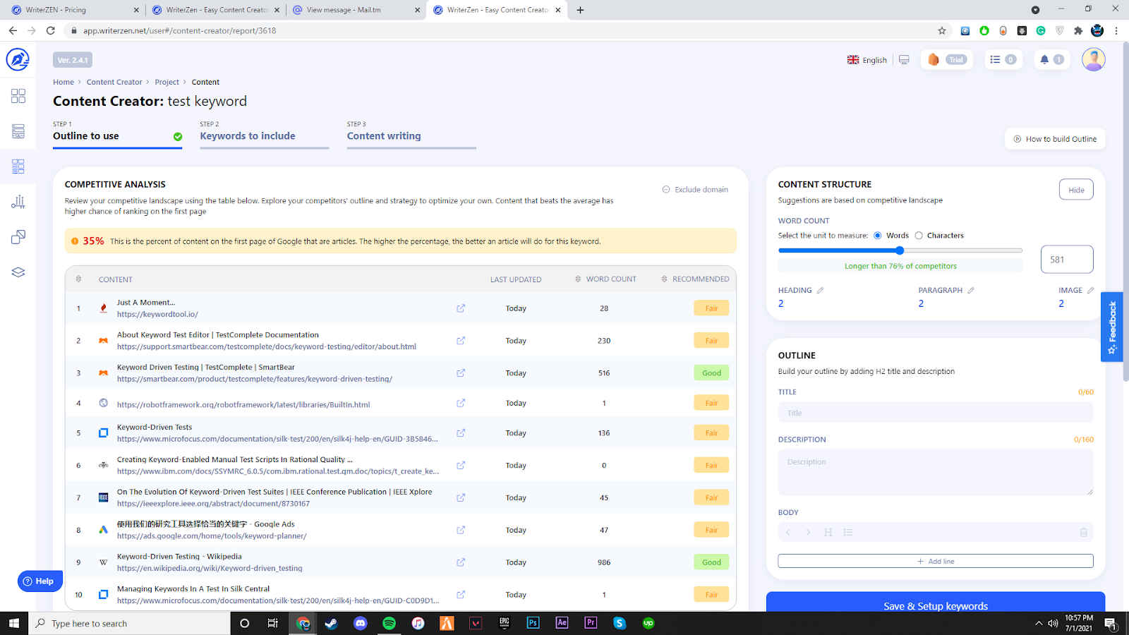Open external link for Wikipedia result
The image size is (1129, 635).
(x=461, y=562)
